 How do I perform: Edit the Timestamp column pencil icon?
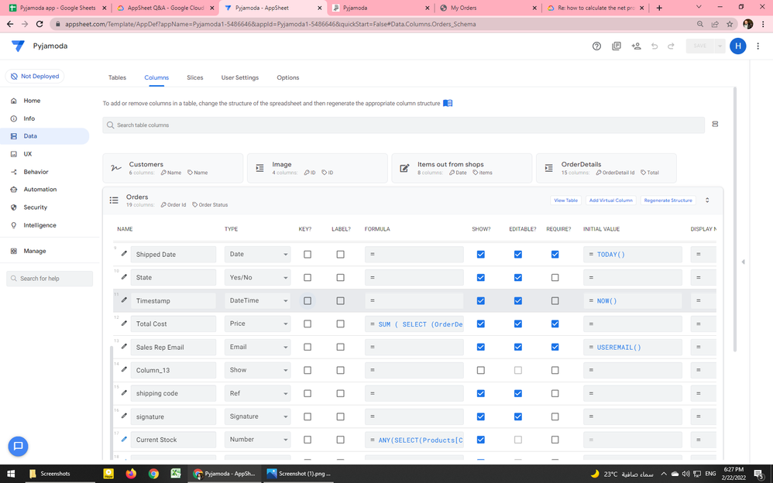point(124,300)
